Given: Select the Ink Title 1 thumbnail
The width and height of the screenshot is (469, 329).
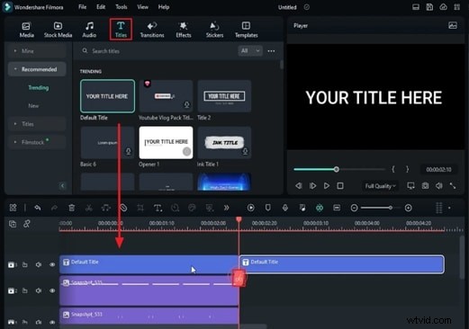Looking at the screenshot, I should point(224,143).
